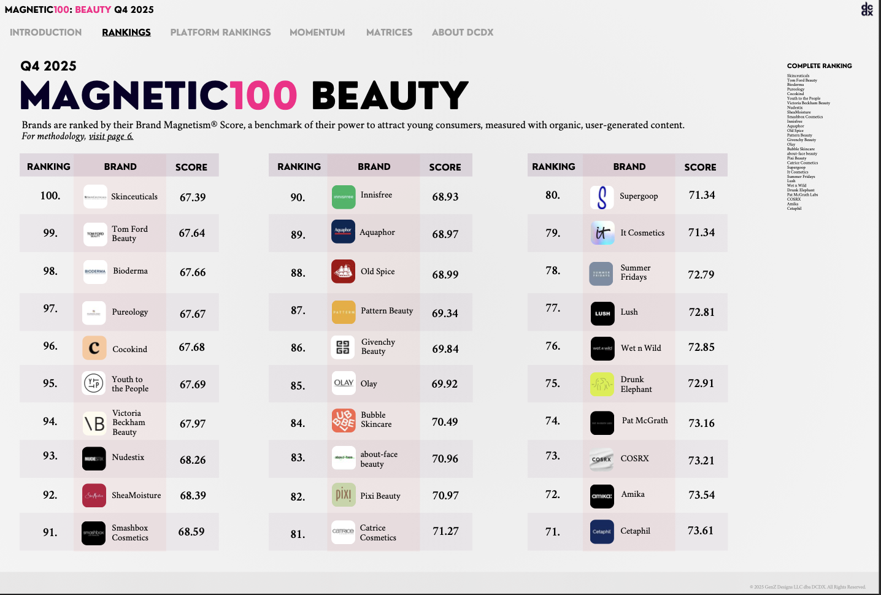Click the Drunk Elephant brand name
The height and width of the screenshot is (595, 881).
636,384
